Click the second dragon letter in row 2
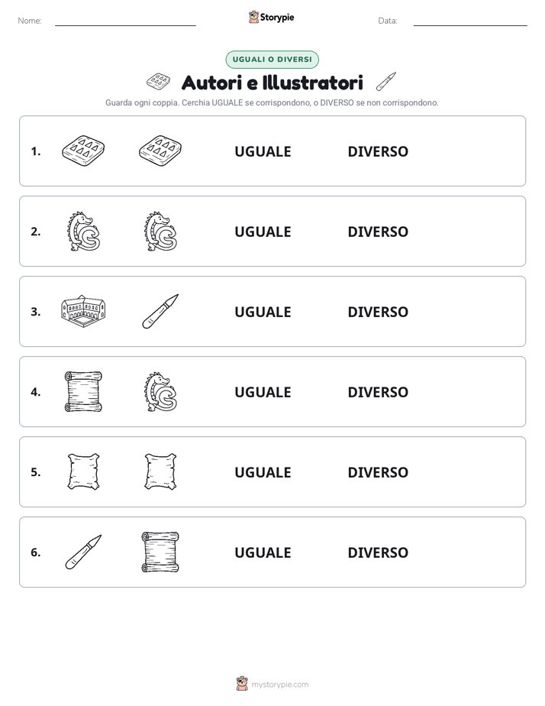This screenshot has width=545, height=706. coord(160,231)
